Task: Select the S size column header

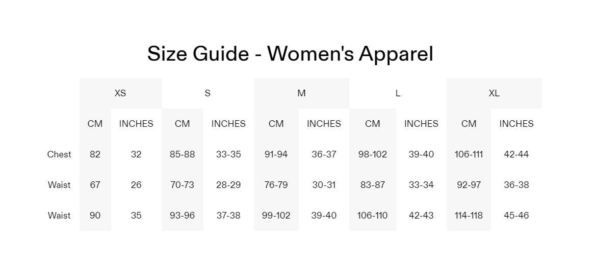Action: pyautogui.click(x=208, y=93)
